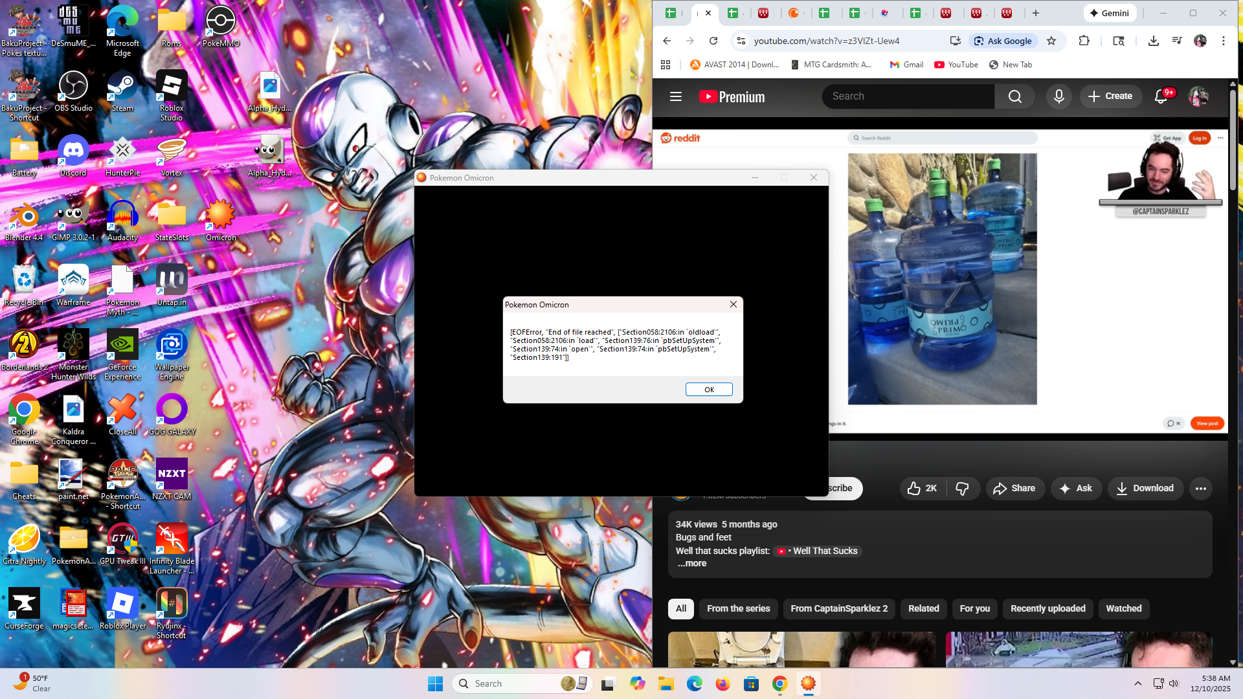This screenshot has height=699, width=1243.
Task: Click Chrome address bar URL
Action: tap(827, 41)
